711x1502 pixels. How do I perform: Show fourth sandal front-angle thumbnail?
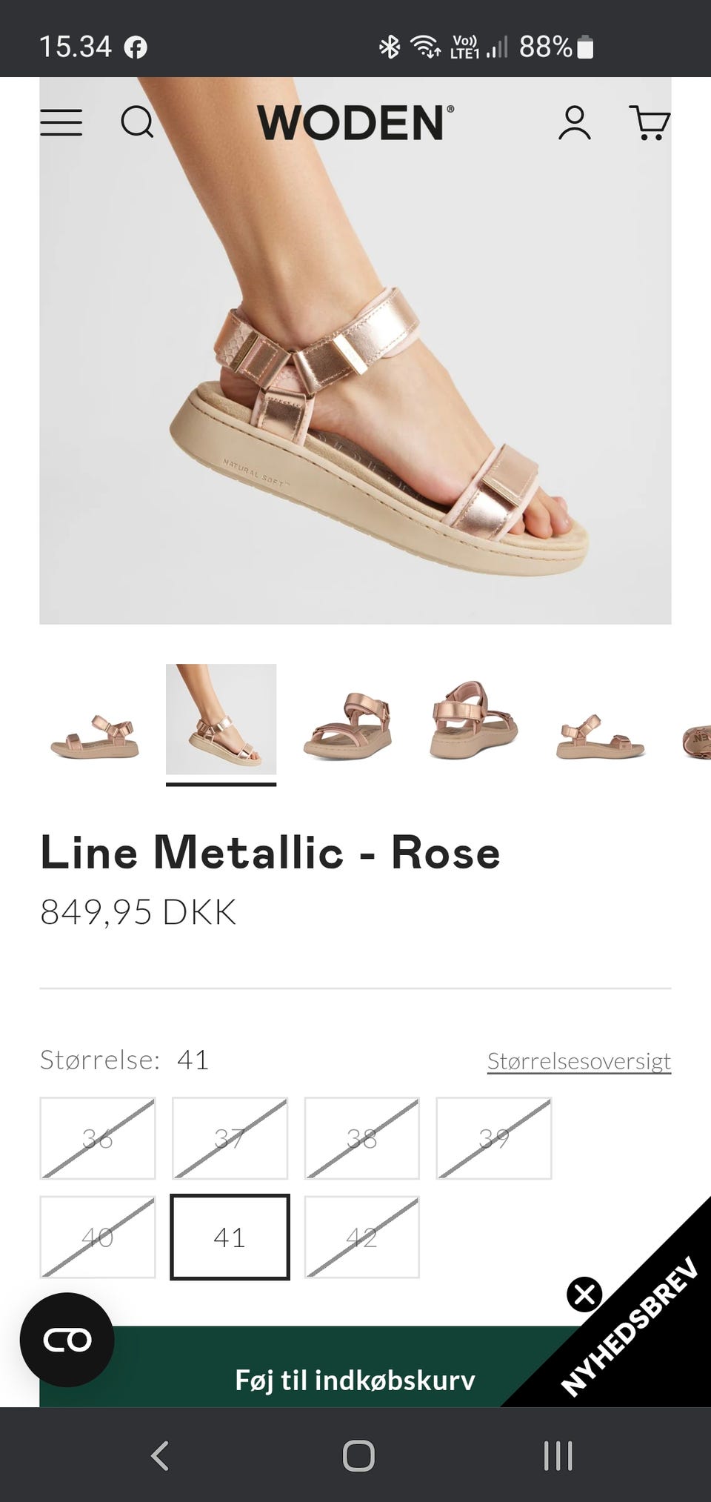[x=473, y=720]
